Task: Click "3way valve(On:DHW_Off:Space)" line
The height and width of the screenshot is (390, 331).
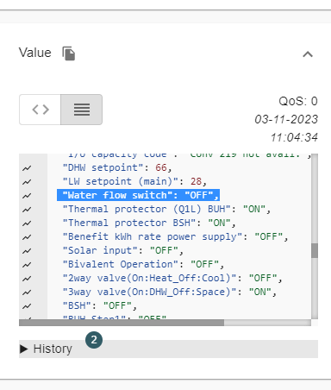Action: coord(170,292)
